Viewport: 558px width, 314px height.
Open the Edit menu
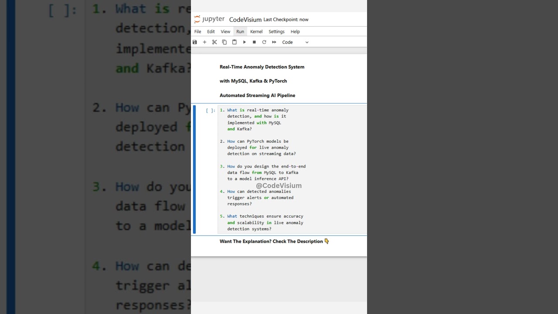pyautogui.click(x=211, y=31)
